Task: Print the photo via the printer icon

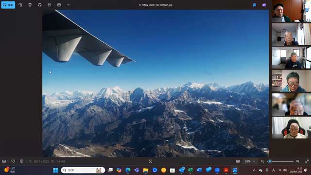Action: pos(40,5)
